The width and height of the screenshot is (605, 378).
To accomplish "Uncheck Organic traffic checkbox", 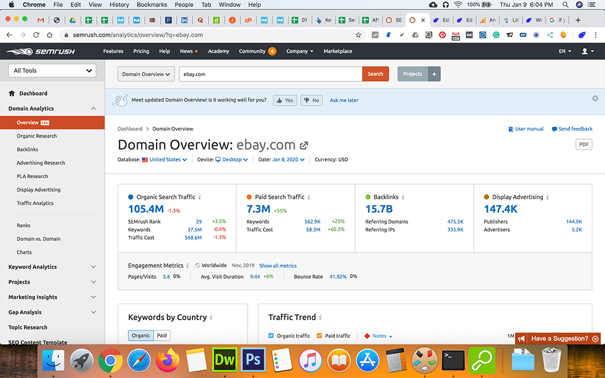I will tap(271, 335).
